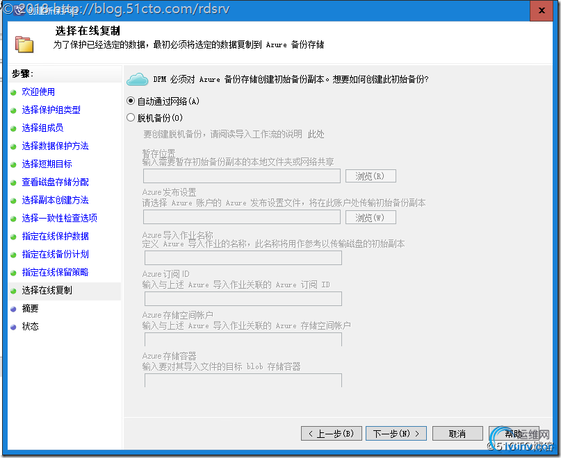Click the 摘要 step in the list
The image size is (561, 458).
click(30, 308)
